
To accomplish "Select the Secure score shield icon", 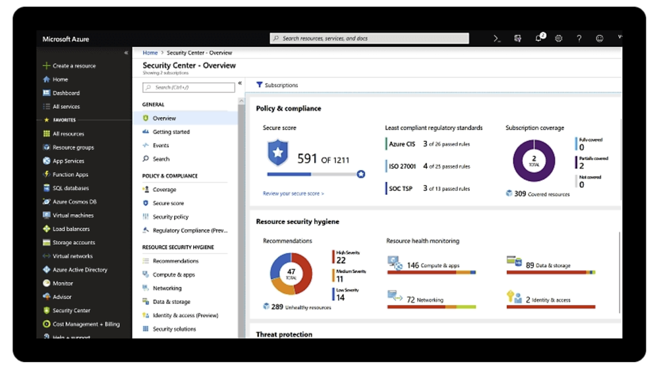I will [x=277, y=155].
